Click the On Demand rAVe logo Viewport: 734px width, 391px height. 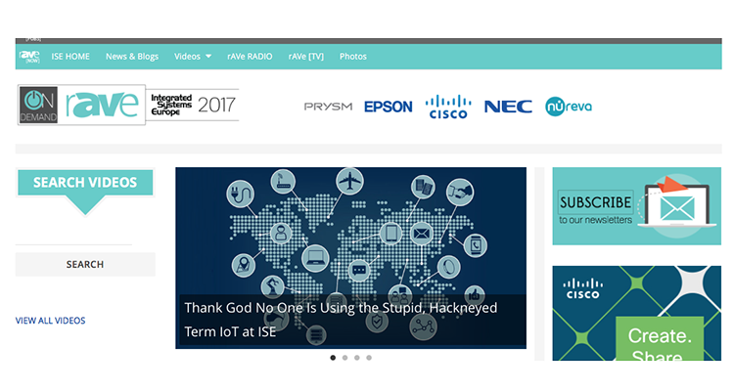pos(81,105)
